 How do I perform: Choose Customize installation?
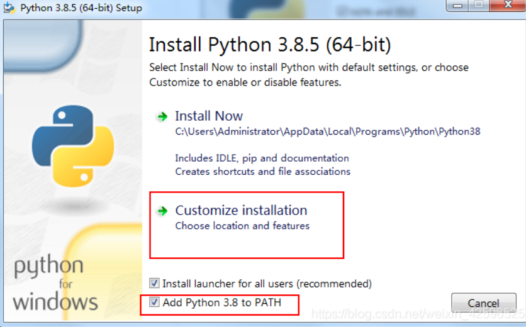tap(241, 210)
